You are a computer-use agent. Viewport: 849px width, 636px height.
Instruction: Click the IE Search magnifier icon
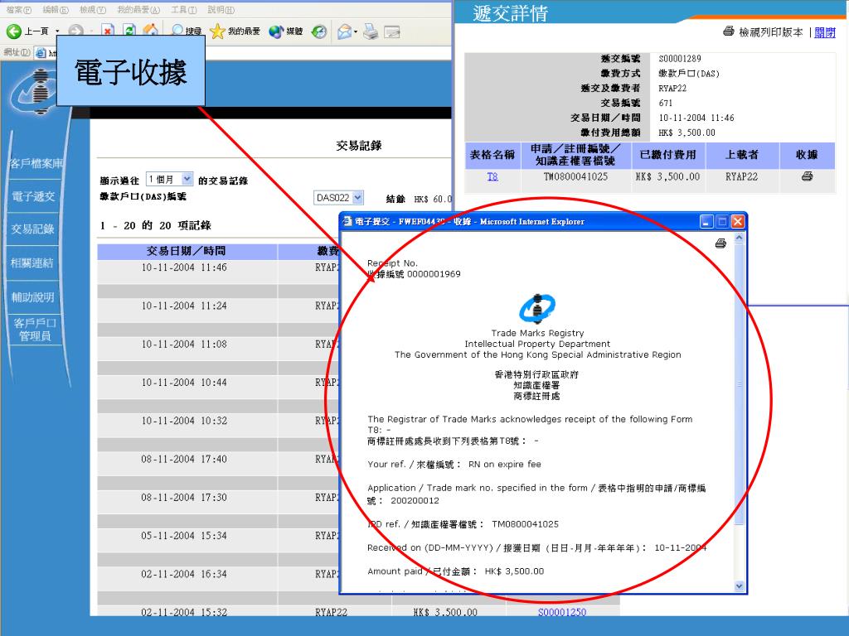coord(177,31)
